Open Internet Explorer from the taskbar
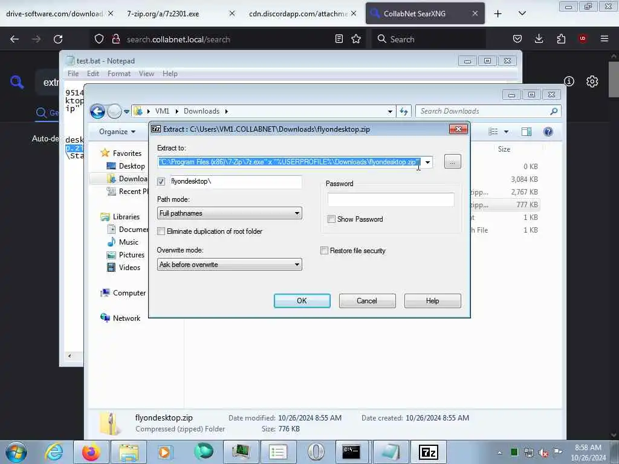Image resolution: width=619 pixels, height=464 pixels. 54,452
